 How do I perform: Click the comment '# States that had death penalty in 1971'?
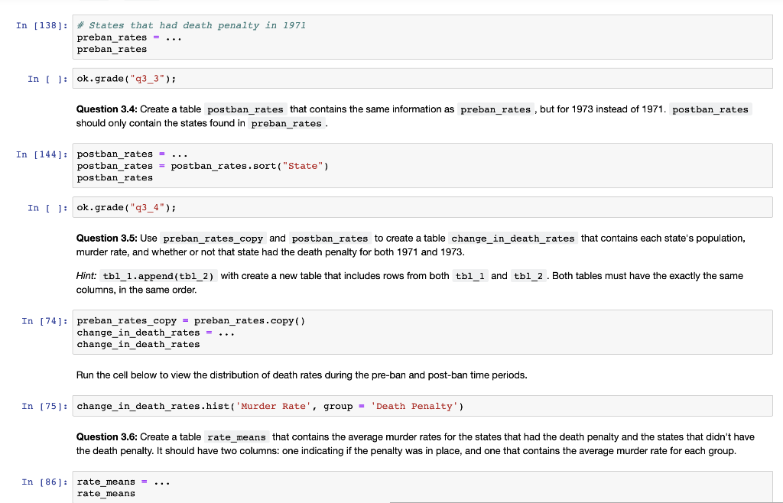point(191,25)
